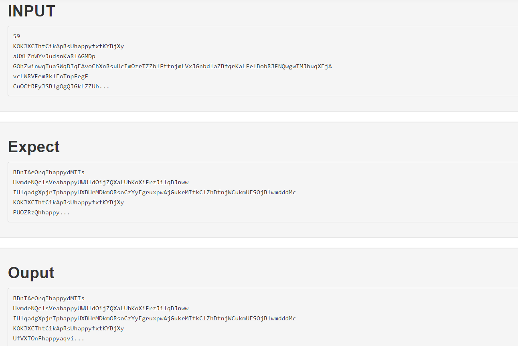The height and width of the screenshot is (346, 518).
Task: Click the KOKJXCThtCik line in the Ouput block
Action: click(68, 329)
